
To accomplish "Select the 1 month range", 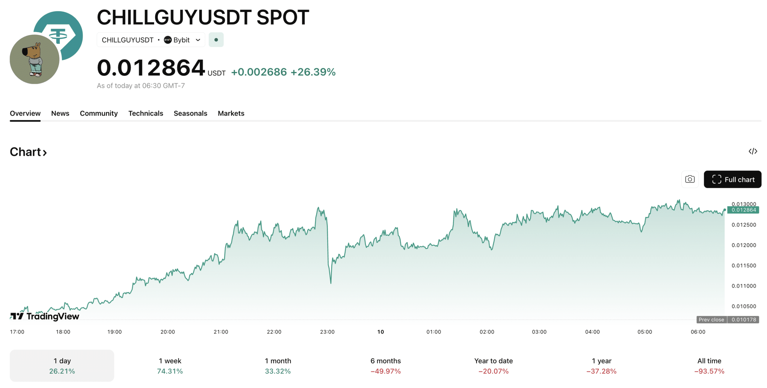I will [x=278, y=366].
